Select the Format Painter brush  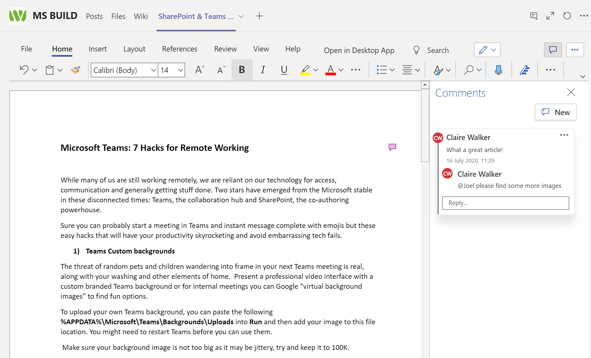(75, 70)
